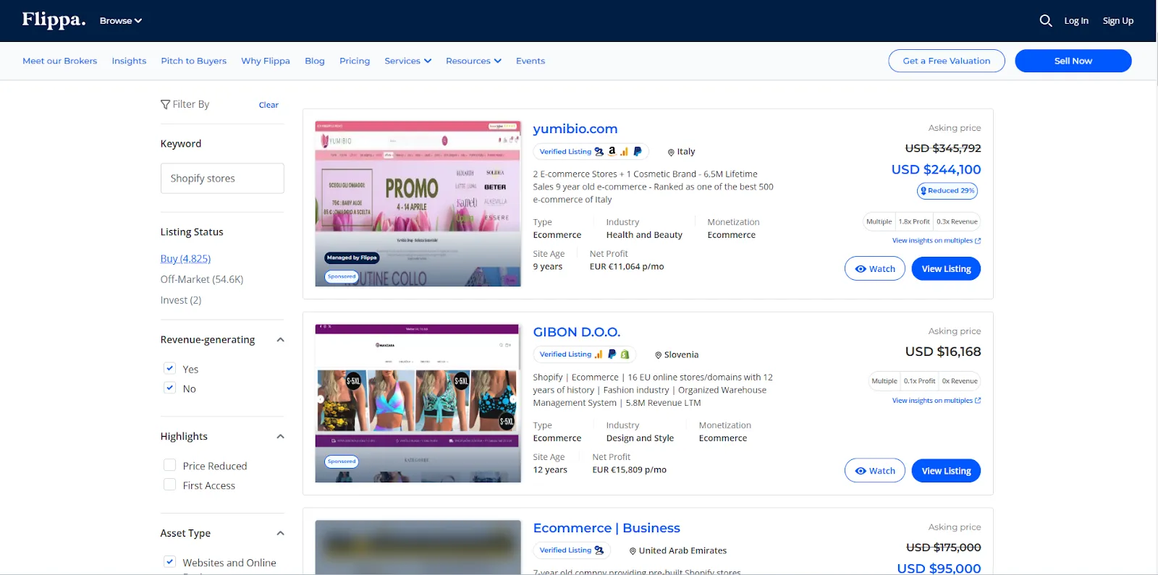Viewport: 1158px width, 575px height.
Task: Enable the Price Reduced highlight checkbox
Action: [x=169, y=465]
